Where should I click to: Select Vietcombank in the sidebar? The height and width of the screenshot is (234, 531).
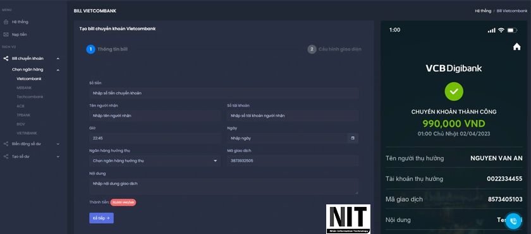pyautogui.click(x=29, y=79)
